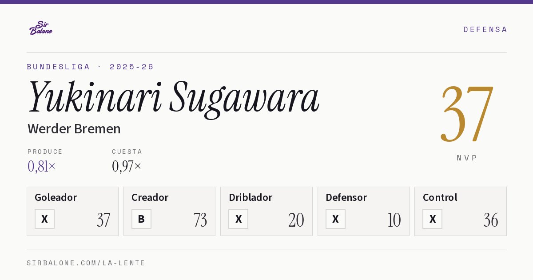533x280 pixels.
Task: Click the CUESTA label
Action: point(127,152)
